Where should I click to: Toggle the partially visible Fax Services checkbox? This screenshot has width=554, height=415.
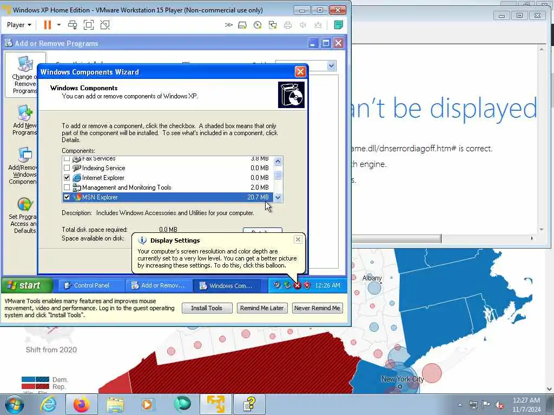[67, 159]
